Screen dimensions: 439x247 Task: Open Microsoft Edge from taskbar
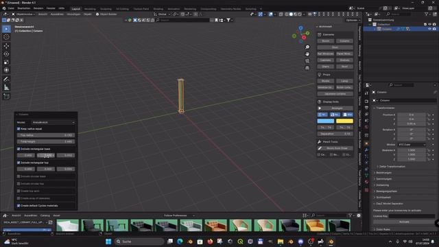180,242
